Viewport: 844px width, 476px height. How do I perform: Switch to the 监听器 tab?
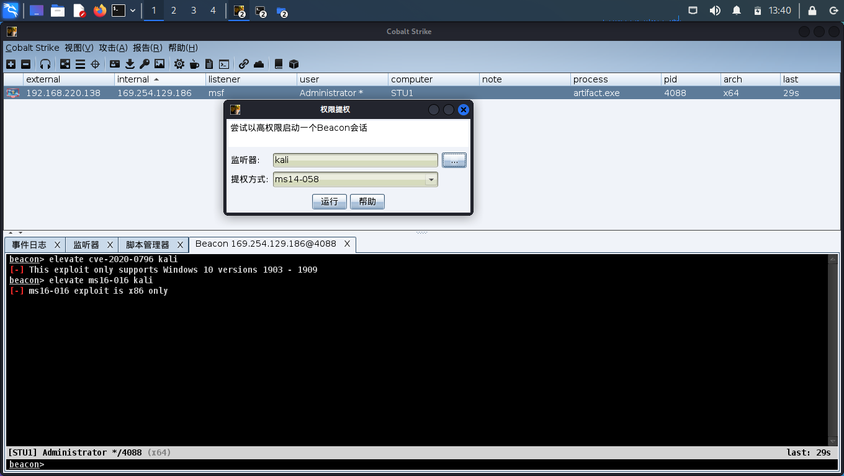[x=86, y=245]
